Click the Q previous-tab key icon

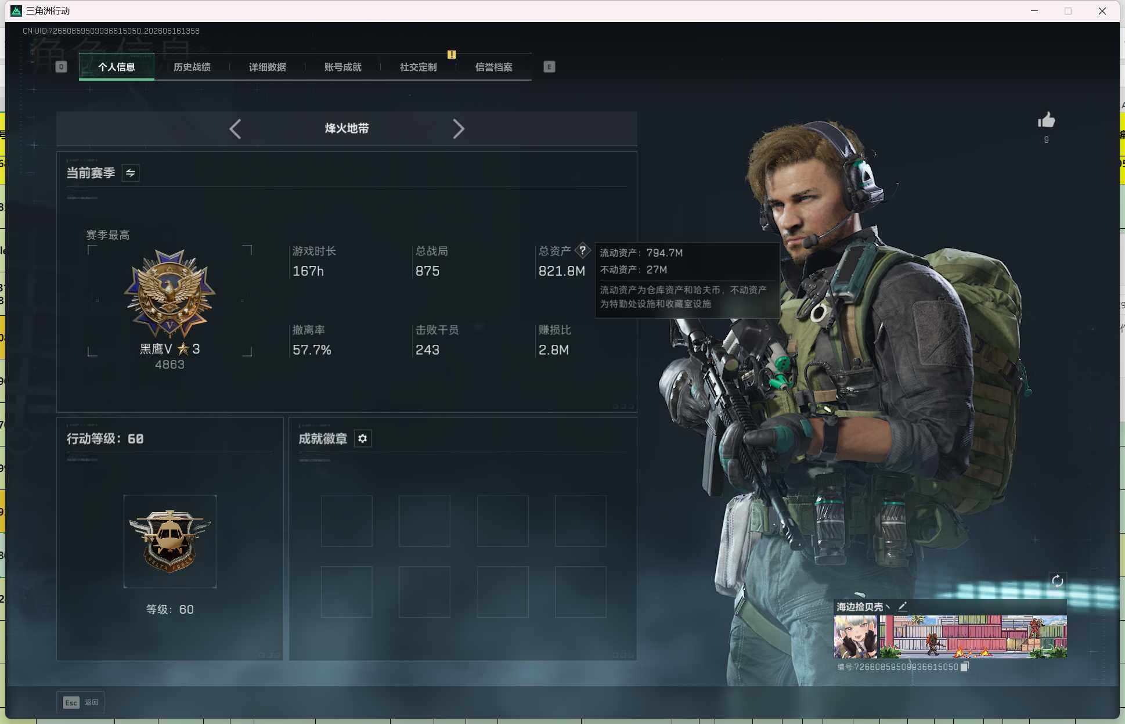(61, 67)
